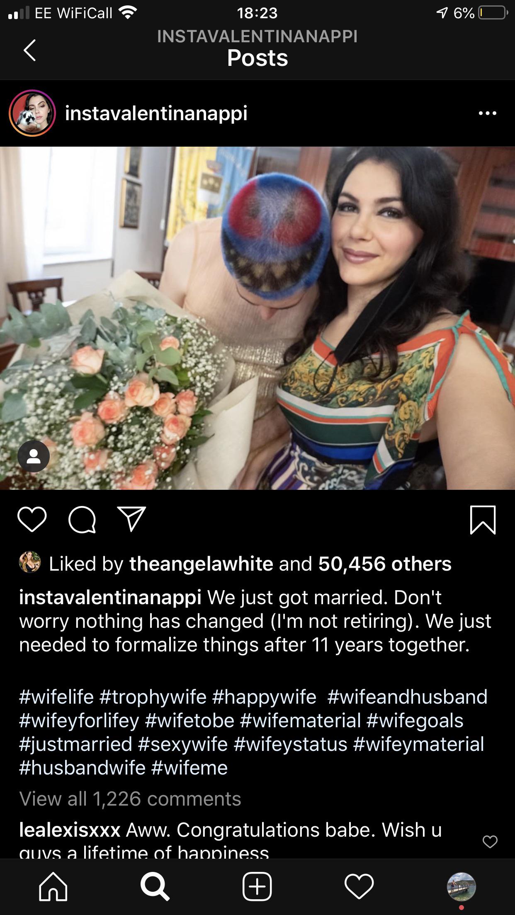The width and height of the screenshot is (515, 915).
Task: Open the Activity heart tab
Action: pyautogui.click(x=359, y=887)
